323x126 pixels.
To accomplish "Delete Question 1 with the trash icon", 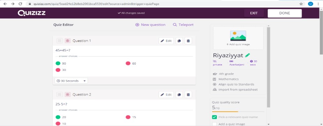I will click(x=188, y=41).
